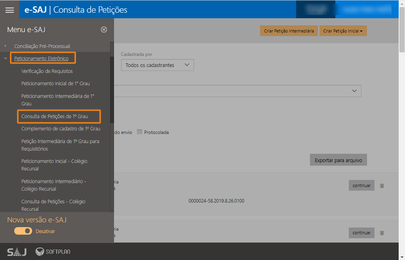Open Peticionamento Inicial - Colégio Recursal
405x260 pixels.
(x=54, y=165)
